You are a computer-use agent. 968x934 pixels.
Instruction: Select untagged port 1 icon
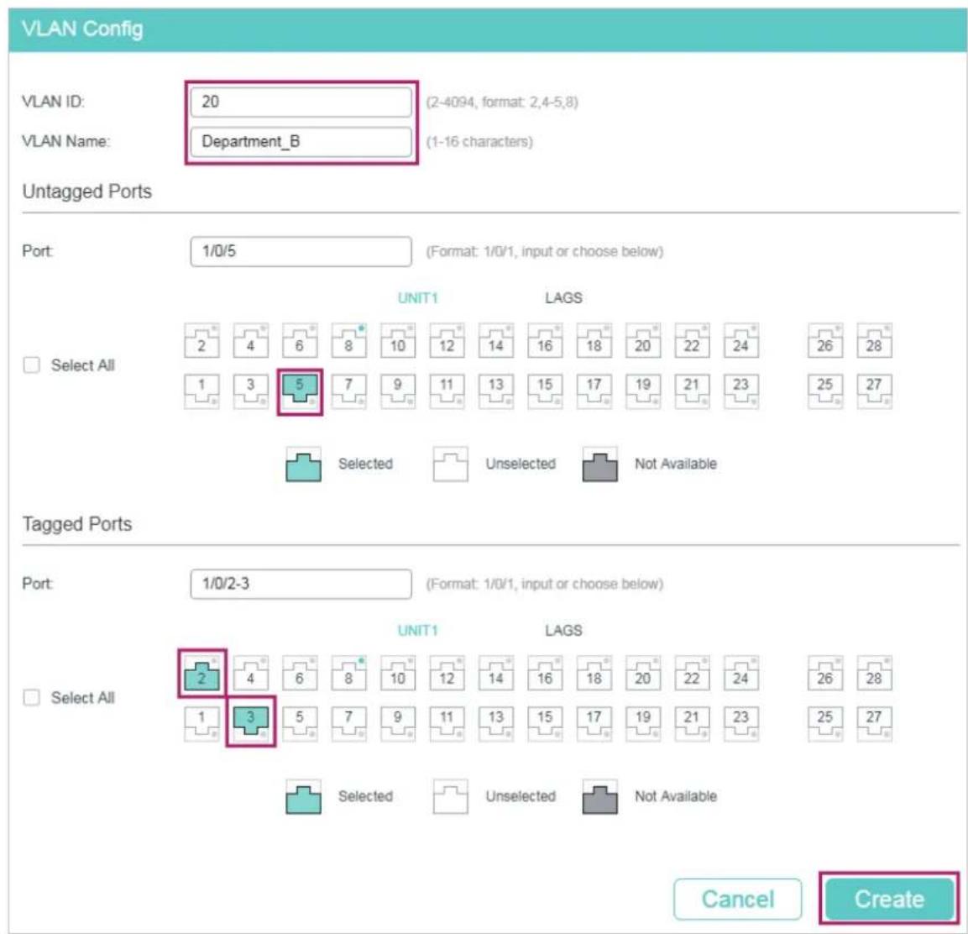201,391
